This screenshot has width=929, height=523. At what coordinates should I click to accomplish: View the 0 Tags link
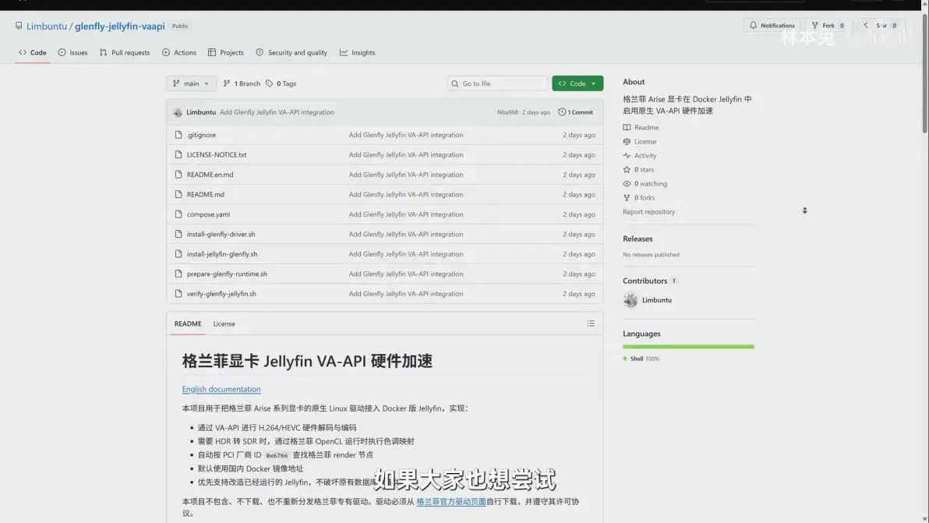tap(281, 83)
